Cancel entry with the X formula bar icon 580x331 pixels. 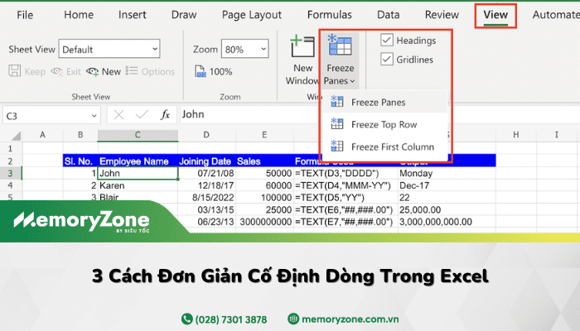tap(118, 115)
